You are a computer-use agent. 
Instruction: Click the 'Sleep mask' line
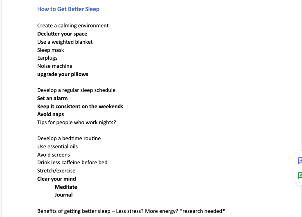(50, 50)
